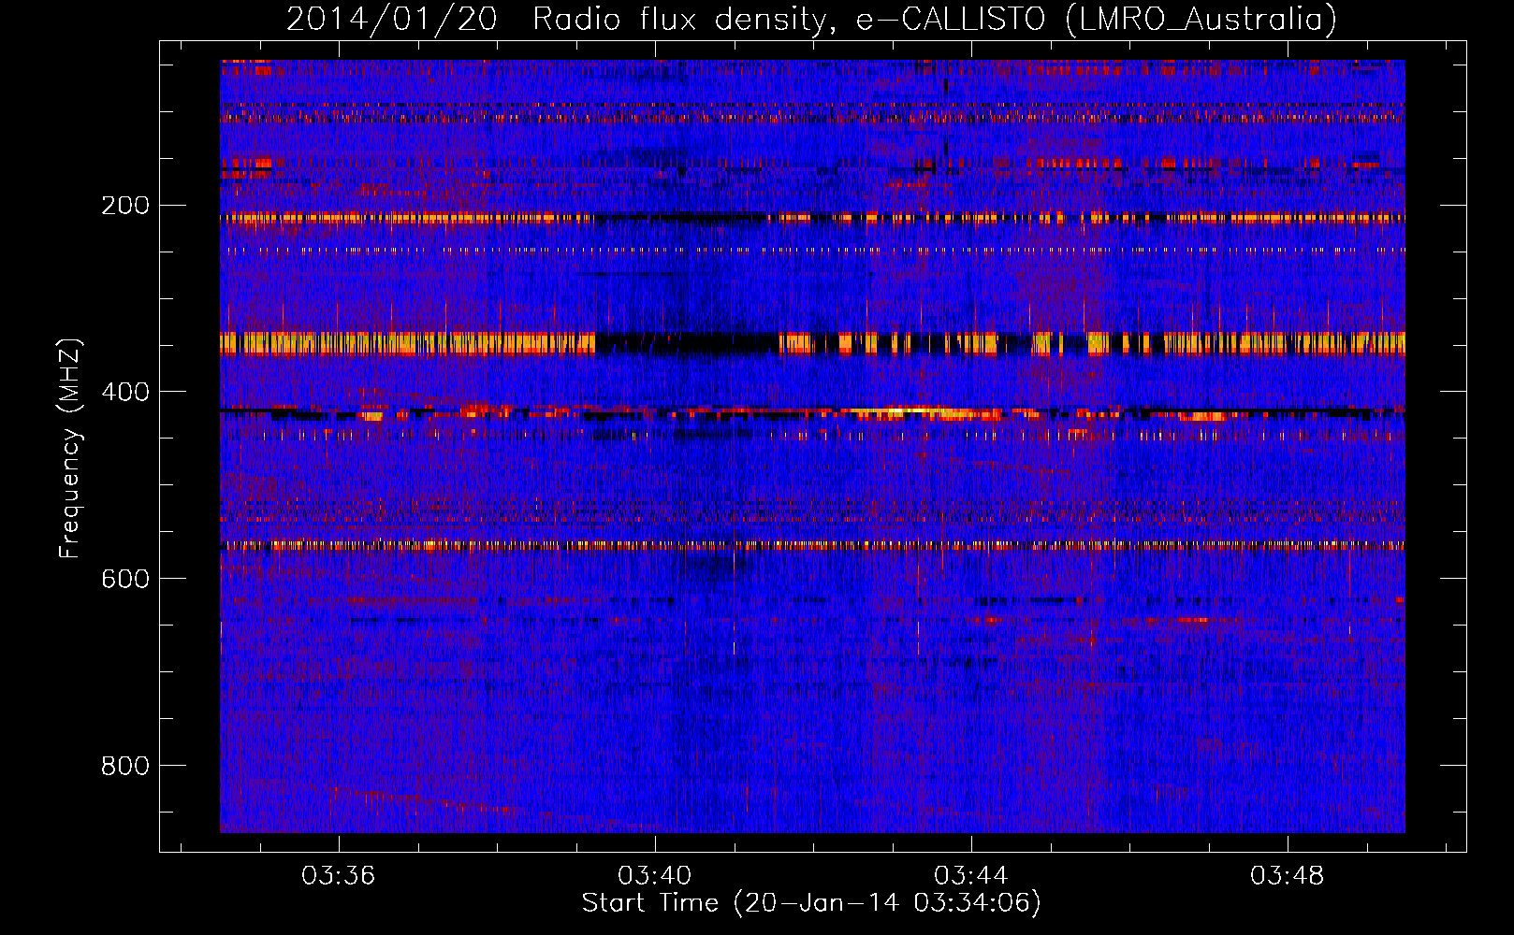Click the 03:48 time tick label

pyautogui.click(x=1288, y=875)
